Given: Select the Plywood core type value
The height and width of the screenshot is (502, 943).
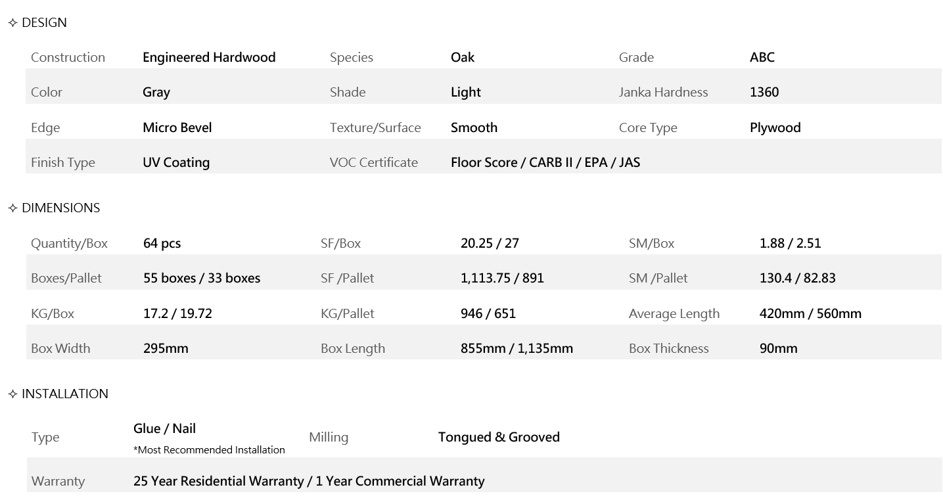Looking at the screenshot, I should pos(775,127).
